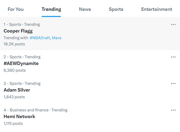
Task: Click the 6,380 posts count
Action: 14,70
